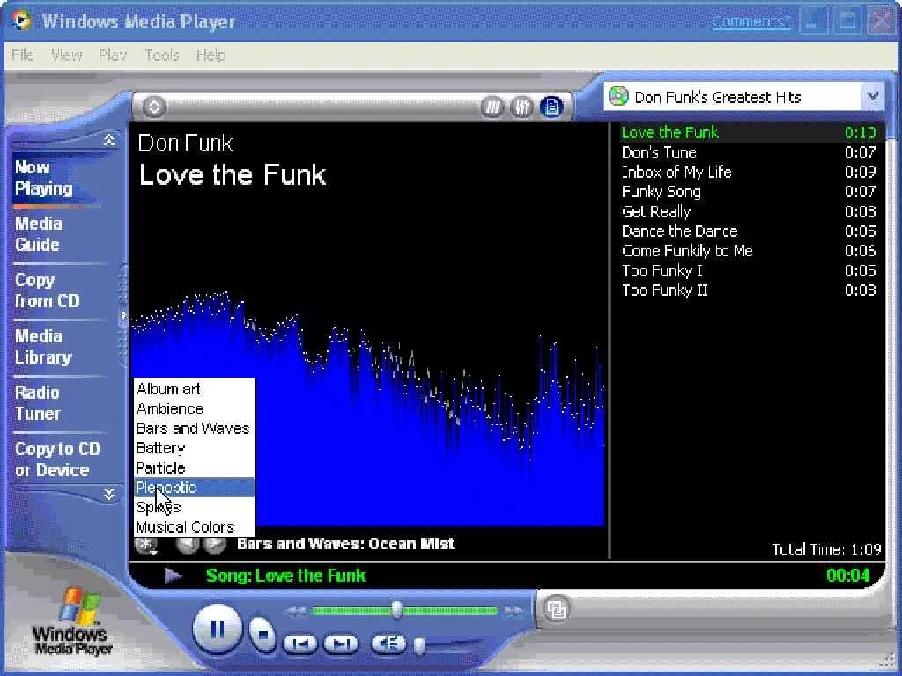Minimize the Windows Media Player window
The width and height of the screenshot is (902, 676).
(x=813, y=21)
